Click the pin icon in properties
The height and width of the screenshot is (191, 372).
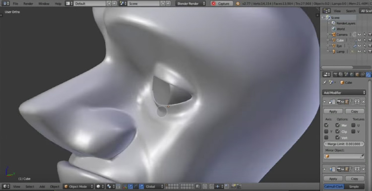coord(325,82)
